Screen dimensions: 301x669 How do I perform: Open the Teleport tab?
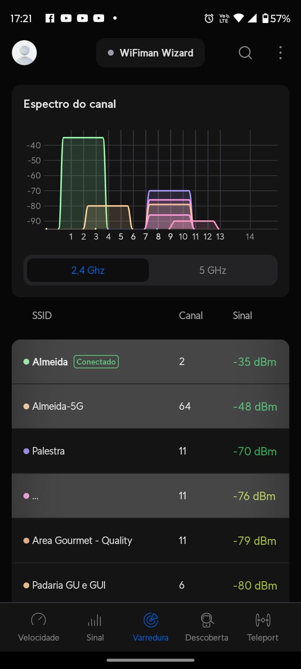click(263, 627)
